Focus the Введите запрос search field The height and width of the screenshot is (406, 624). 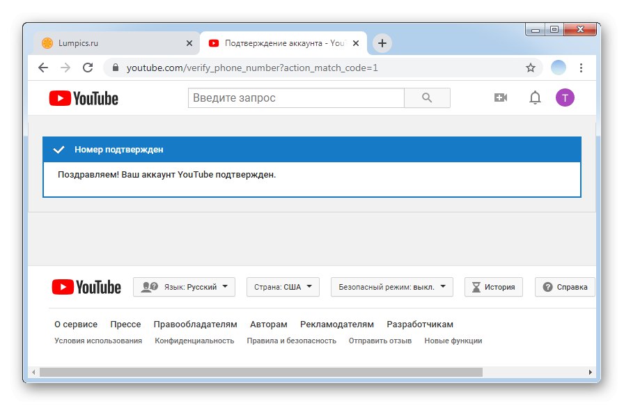click(x=296, y=98)
